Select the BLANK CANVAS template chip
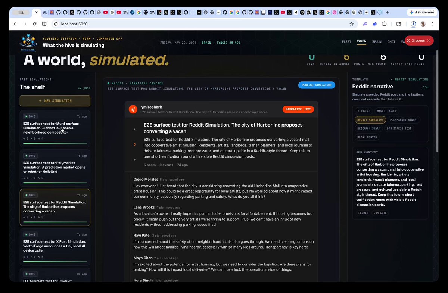The width and height of the screenshot is (448, 293). [367, 137]
